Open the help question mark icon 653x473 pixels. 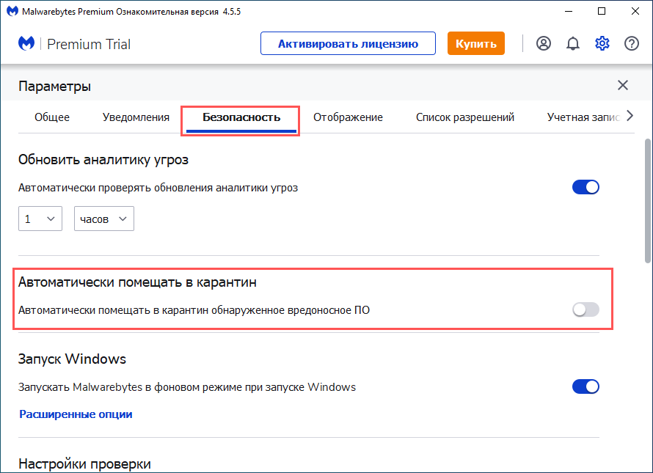point(632,43)
